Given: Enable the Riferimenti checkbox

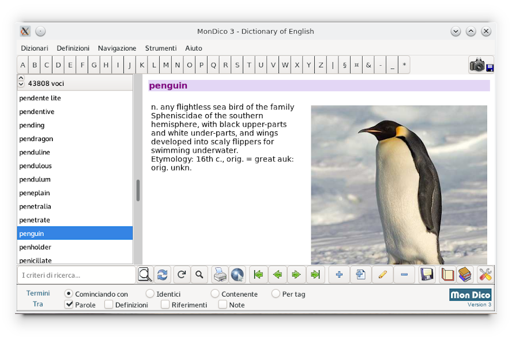Looking at the screenshot, I should point(165,304).
